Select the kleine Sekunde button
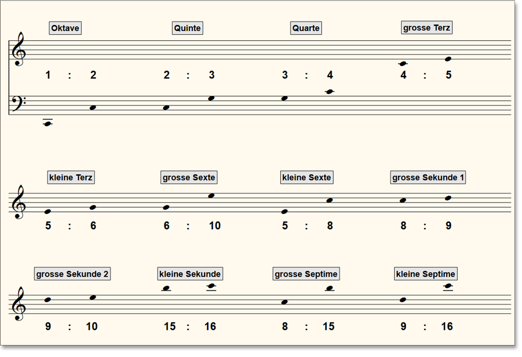The height and width of the screenshot is (357, 522). tap(190, 274)
